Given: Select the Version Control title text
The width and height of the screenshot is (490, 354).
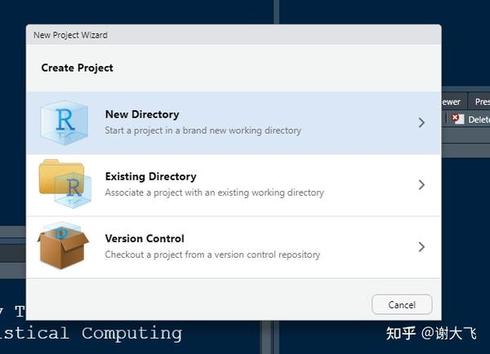Looking at the screenshot, I should 145,239.
